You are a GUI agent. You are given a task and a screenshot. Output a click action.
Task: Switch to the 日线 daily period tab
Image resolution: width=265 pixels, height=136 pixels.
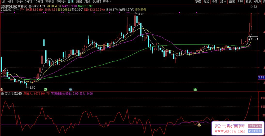click(x=70, y=2)
